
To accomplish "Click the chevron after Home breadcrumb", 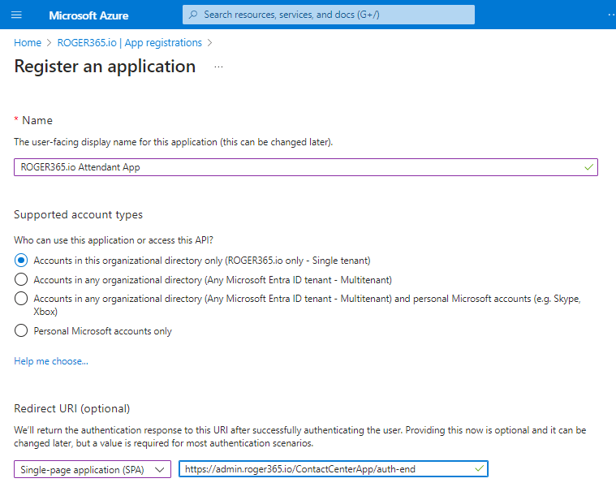I will [50, 42].
